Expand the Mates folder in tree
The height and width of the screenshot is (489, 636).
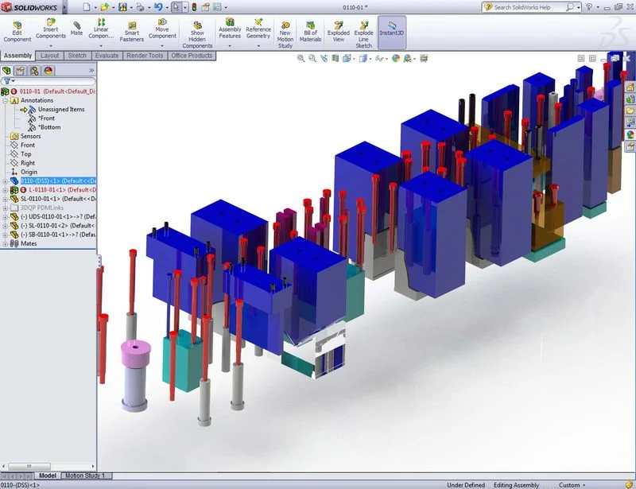(5, 244)
